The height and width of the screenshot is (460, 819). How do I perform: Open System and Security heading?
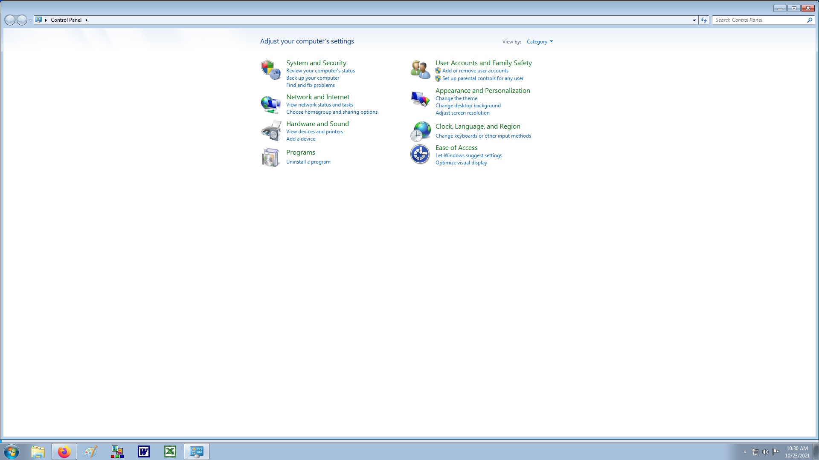coord(316,63)
